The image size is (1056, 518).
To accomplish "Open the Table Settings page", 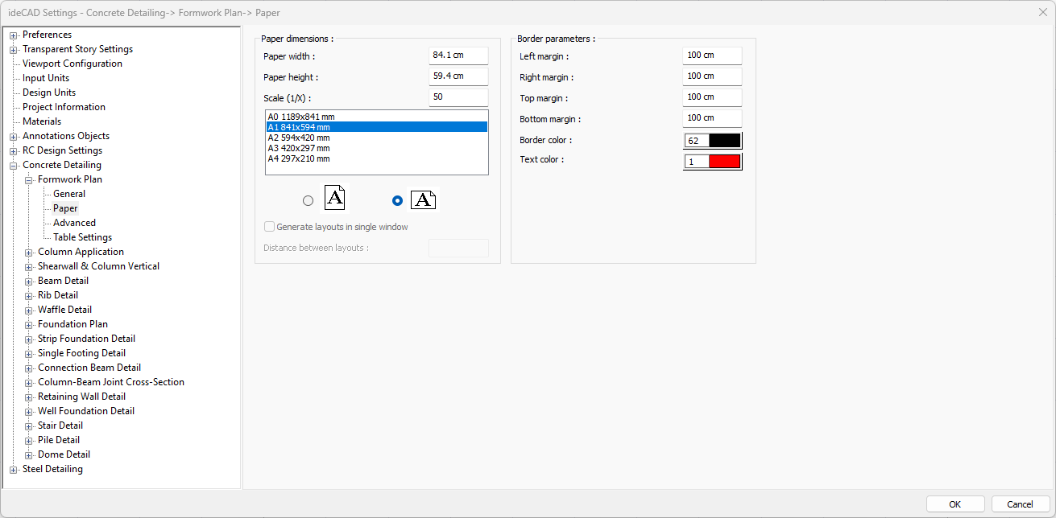I will click(x=82, y=237).
